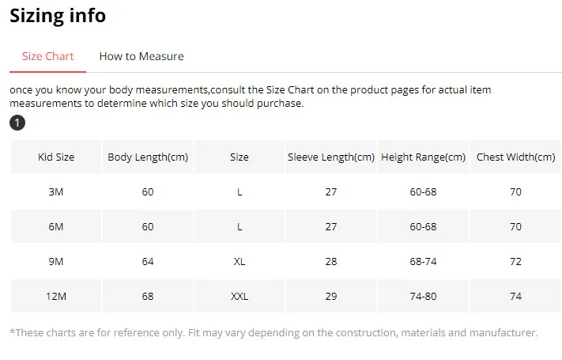Click the 3M kid size row label
Screen dimensions: 562x360
pyautogui.click(x=56, y=192)
